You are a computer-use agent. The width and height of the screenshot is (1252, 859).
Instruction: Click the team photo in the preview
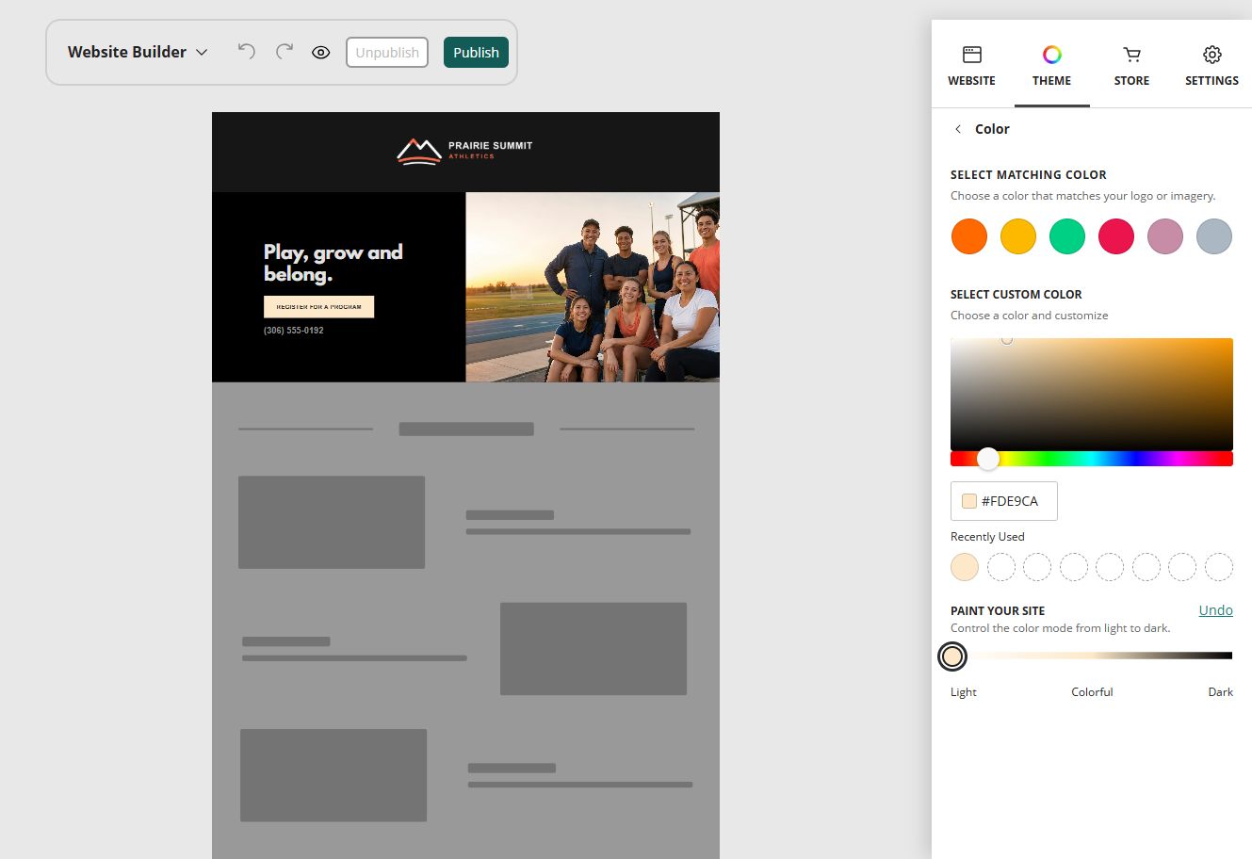click(593, 287)
